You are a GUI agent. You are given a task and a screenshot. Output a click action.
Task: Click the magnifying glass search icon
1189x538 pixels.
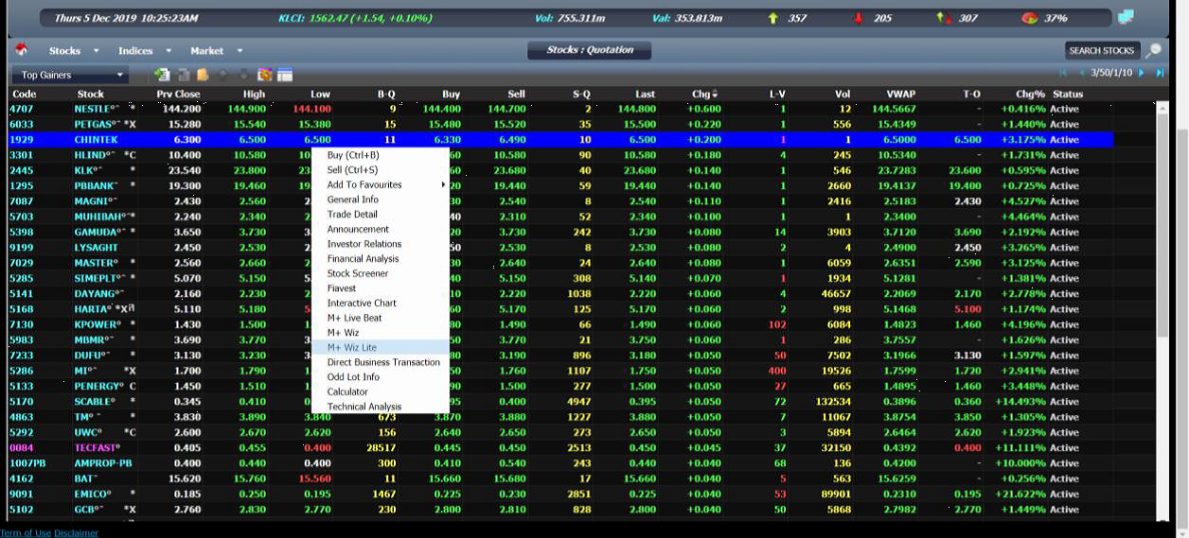point(1153,51)
